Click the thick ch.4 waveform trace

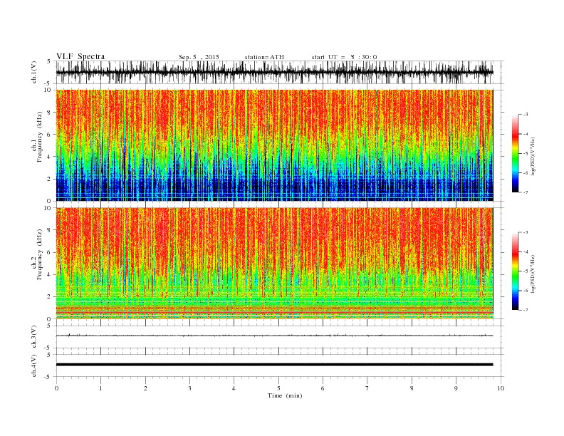coord(274,365)
